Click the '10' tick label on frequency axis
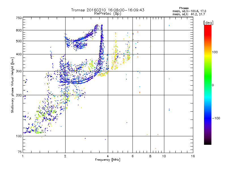This screenshot has width=227, height=170. click(164, 156)
